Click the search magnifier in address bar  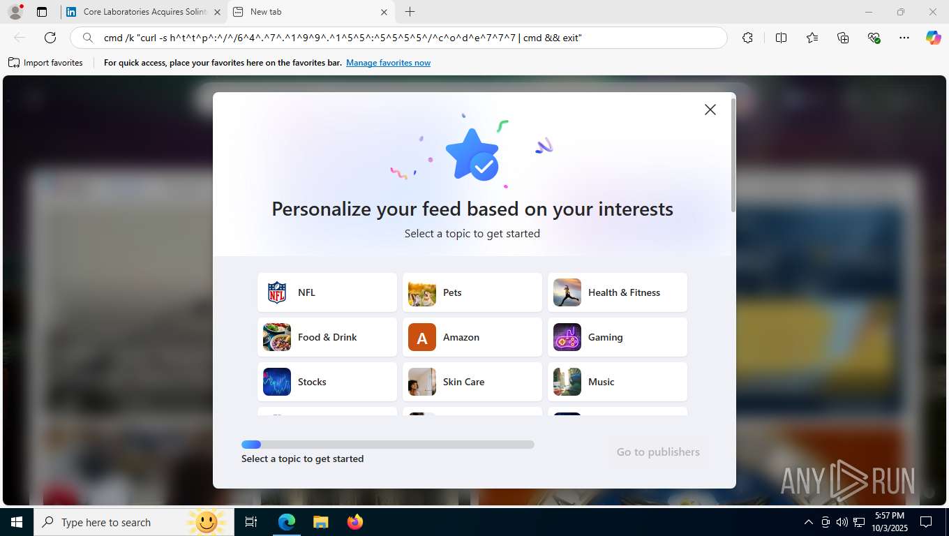point(87,38)
